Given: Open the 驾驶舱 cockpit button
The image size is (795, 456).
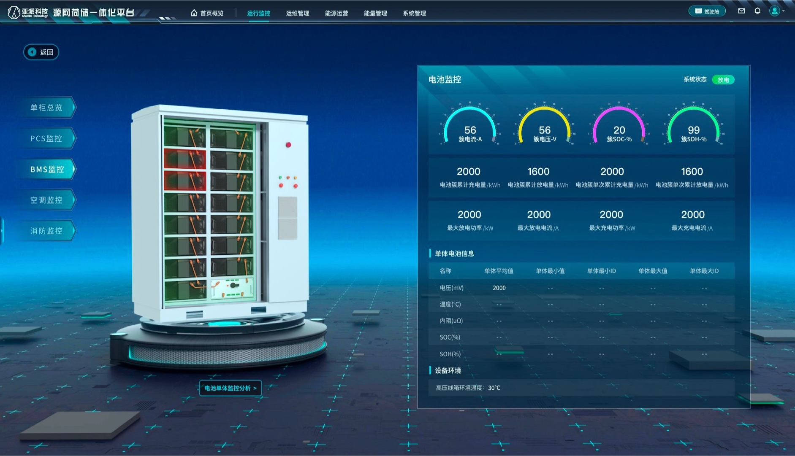Looking at the screenshot, I should 707,11.
